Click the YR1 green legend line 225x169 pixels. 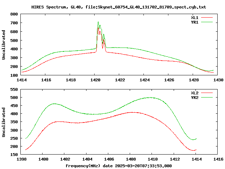pyautogui.click(x=207, y=22)
